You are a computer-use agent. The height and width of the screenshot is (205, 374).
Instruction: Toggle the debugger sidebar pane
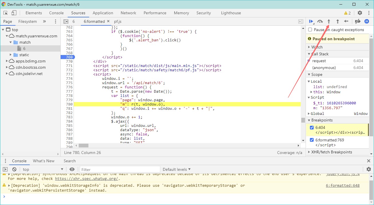[301, 21]
